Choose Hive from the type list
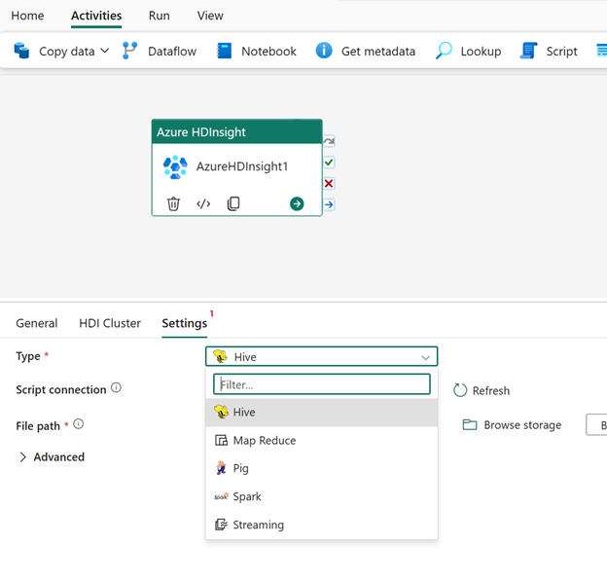This screenshot has width=607, height=580. (322, 413)
